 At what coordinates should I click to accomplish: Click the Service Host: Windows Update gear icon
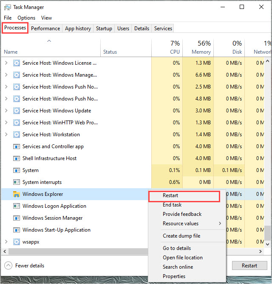17,111
